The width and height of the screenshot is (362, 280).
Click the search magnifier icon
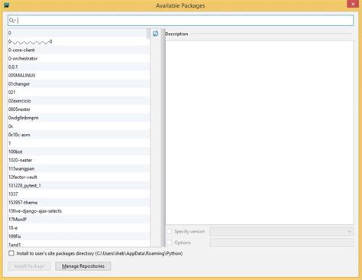pyautogui.click(x=12, y=21)
